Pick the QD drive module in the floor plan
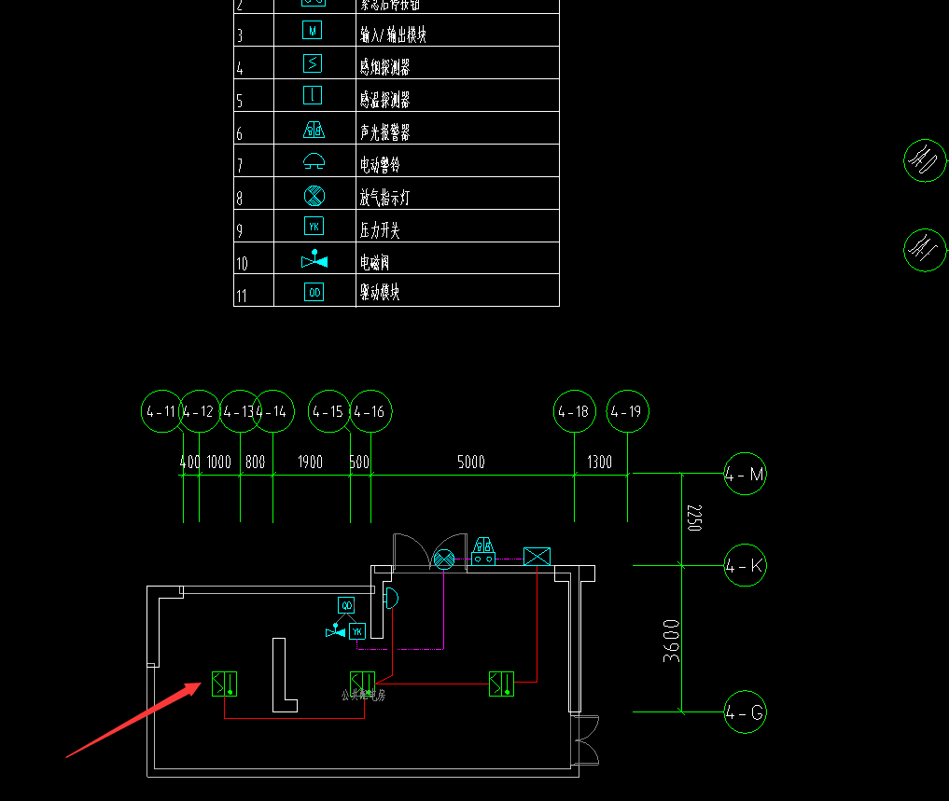Viewport: 949px width, 801px height. (346, 605)
